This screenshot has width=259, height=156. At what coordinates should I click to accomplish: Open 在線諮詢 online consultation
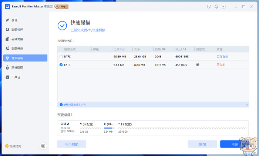pyautogui.click(x=13, y=146)
